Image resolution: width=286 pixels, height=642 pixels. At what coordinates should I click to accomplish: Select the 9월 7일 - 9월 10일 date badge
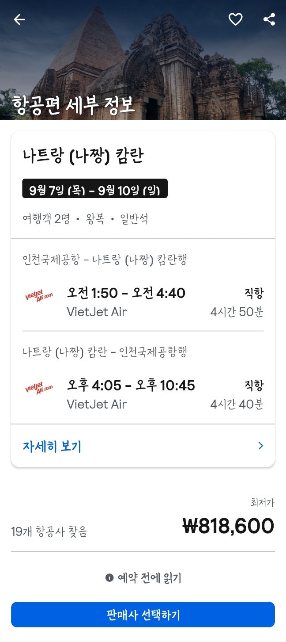pyautogui.click(x=95, y=190)
